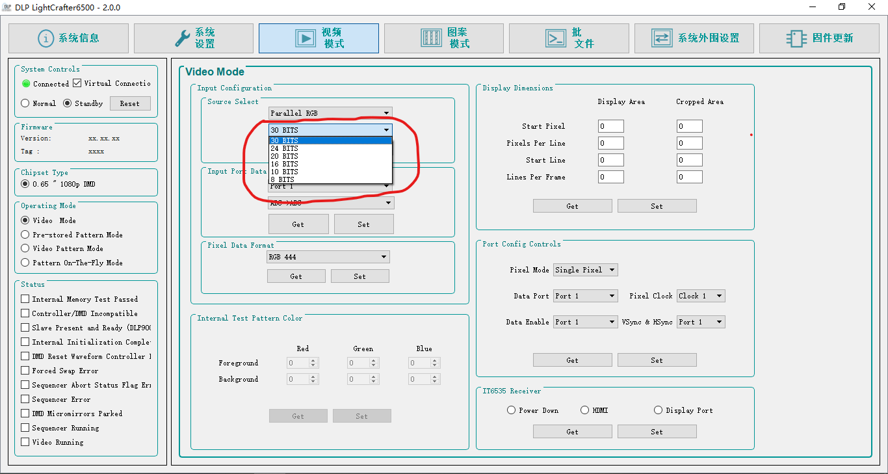Click the play-screen icon on 视频模式 tab
The width and height of the screenshot is (888, 474).
pyautogui.click(x=306, y=38)
